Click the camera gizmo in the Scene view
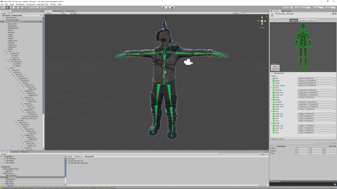337x189 pixels. pos(188,62)
